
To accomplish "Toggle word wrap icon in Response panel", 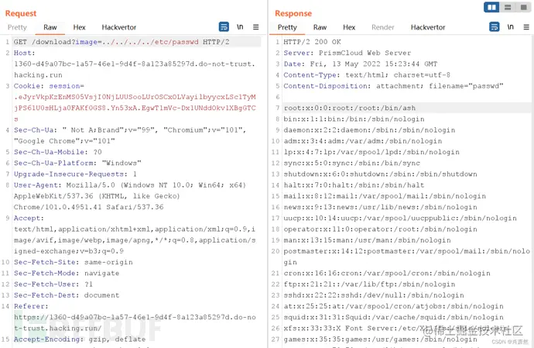I will click(495, 26).
